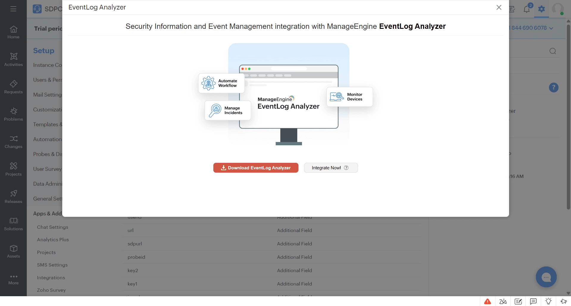This screenshot has width=571, height=306.
Task: Open the help icon beside Integrate Now
Action: (x=346, y=168)
